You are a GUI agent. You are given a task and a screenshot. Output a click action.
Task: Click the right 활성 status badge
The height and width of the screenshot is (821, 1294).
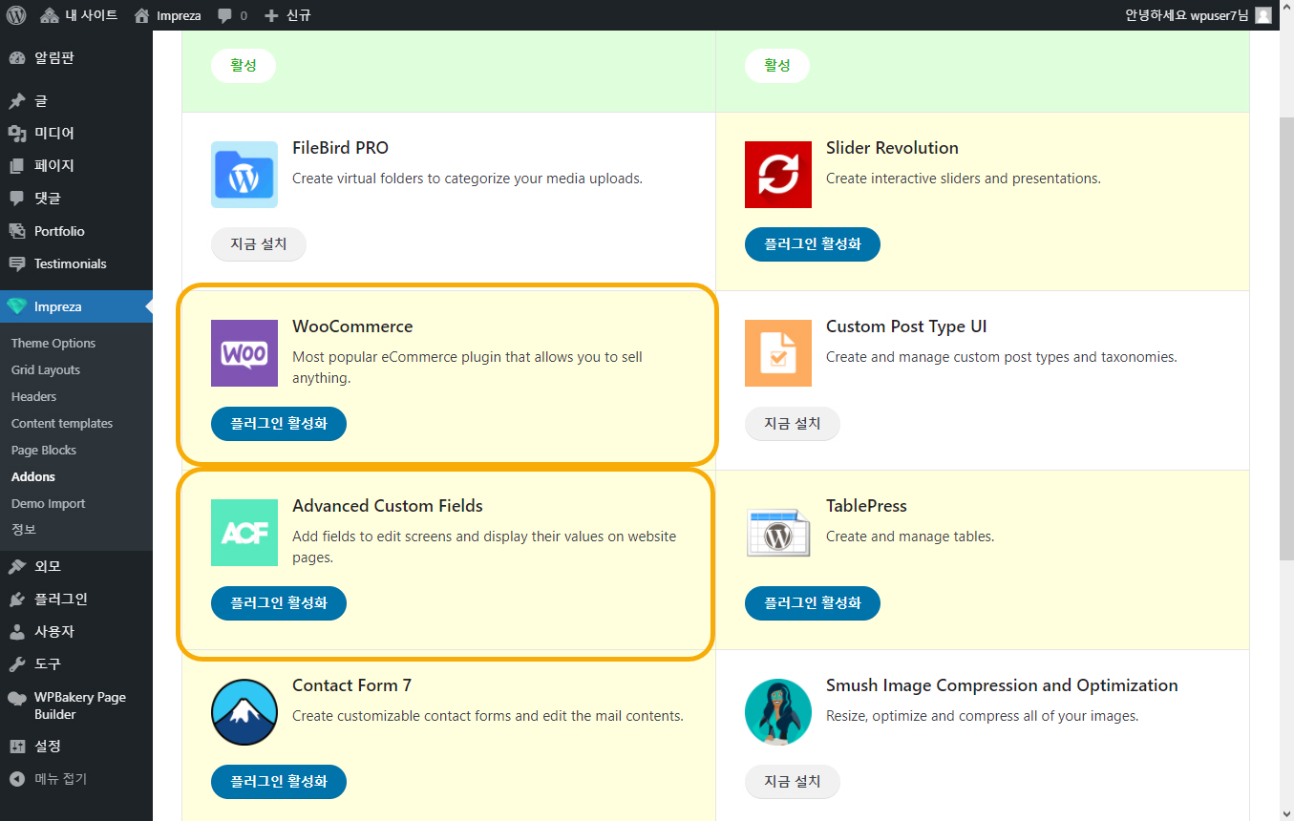[x=777, y=66]
